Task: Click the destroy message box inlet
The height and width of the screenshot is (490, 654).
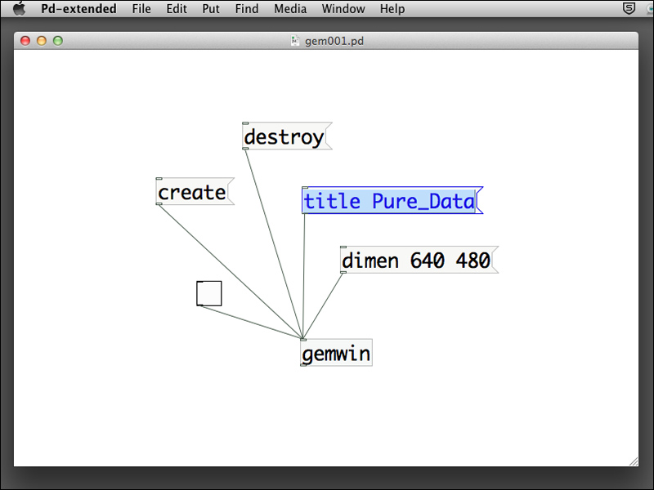Action: (x=245, y=123)
